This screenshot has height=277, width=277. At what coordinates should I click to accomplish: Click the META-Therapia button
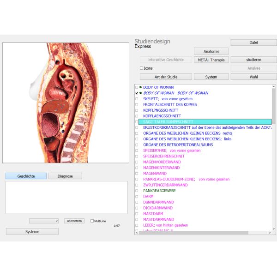pos(211,60)
